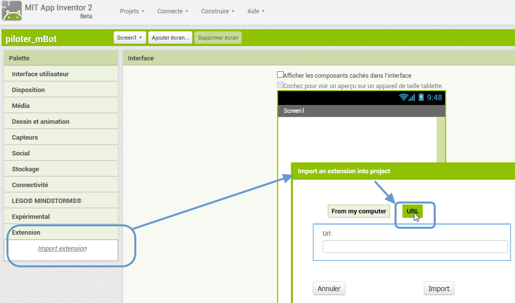The width and height of the screenshot is (515, 303).
Task: Open the Aide menu
Action: coord(256,11)
